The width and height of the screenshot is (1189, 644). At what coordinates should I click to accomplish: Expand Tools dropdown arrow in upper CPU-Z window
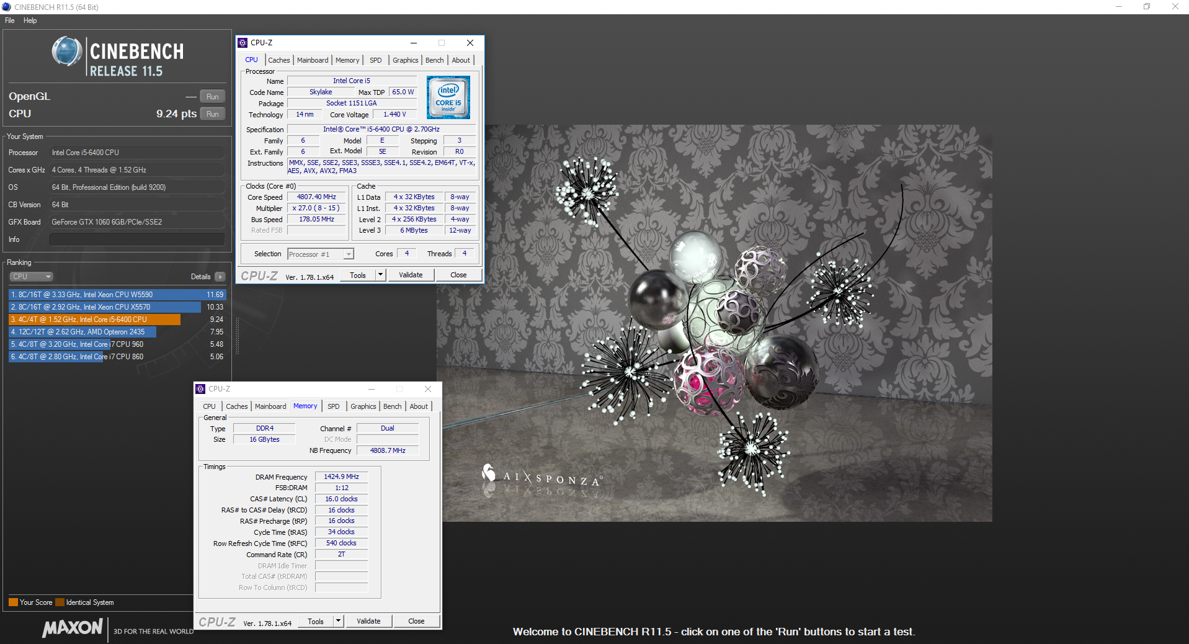point(381,275)
